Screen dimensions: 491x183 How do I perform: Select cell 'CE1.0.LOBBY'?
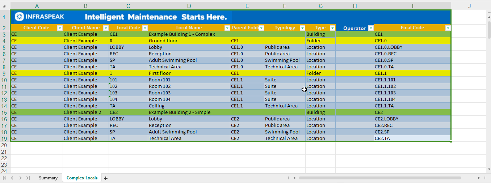tap(412, 47)
